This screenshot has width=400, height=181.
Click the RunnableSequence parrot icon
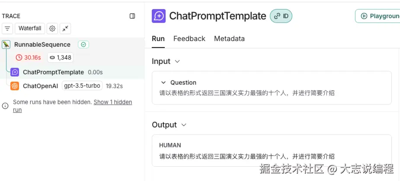(x=6, y=44)
